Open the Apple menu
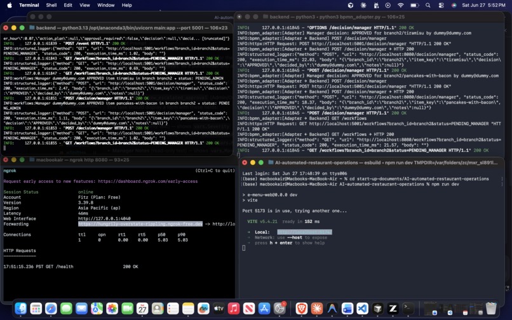 10,5
